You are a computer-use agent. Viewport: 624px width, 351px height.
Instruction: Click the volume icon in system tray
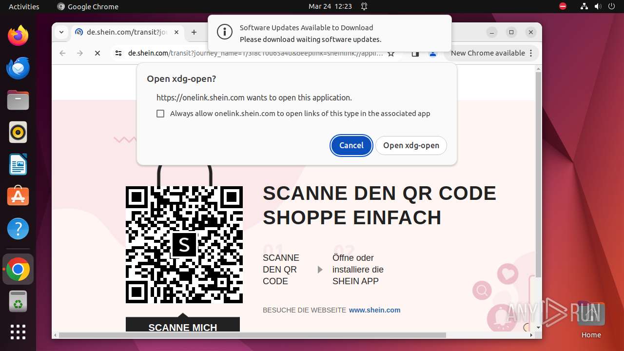pyautogui.click(x=598, y=6)
